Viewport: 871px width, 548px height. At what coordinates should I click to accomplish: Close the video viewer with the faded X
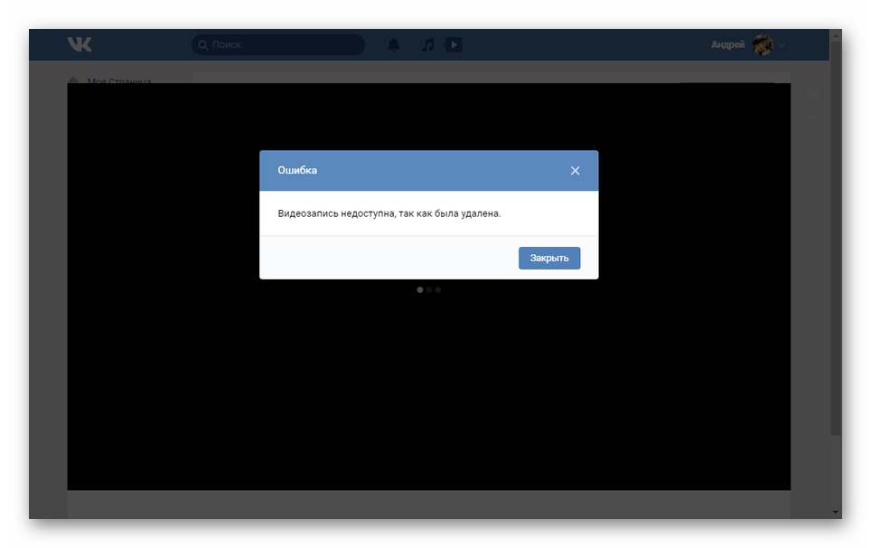click(x=813, y=94)
